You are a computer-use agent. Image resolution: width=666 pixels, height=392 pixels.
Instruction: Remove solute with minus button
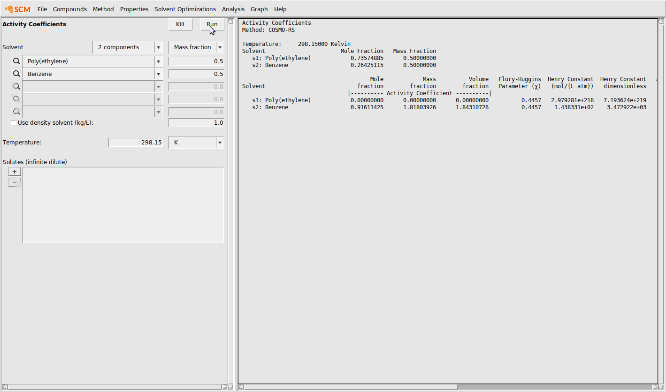point(14,182)
